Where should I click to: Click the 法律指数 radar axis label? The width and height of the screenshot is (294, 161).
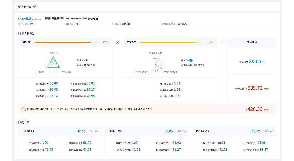pyautogui.click(x=53, y=53)
